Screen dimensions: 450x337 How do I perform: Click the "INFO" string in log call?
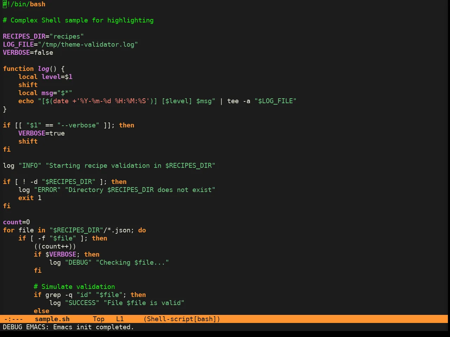coord(30,166)
